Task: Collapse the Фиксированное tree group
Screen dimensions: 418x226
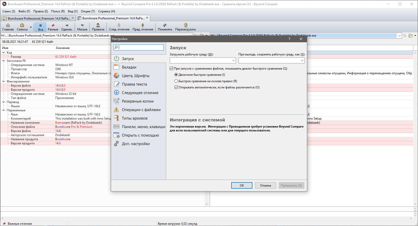Action: [4, 81]
